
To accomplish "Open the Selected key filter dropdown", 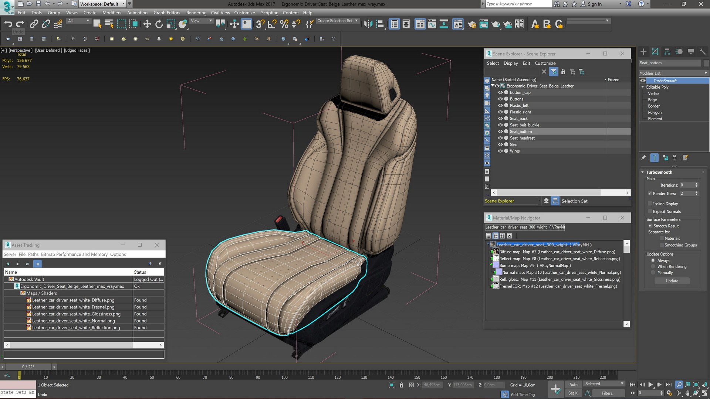I will (604, 384).
